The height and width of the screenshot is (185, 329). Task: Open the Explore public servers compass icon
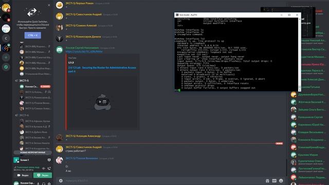pos(6,67)
